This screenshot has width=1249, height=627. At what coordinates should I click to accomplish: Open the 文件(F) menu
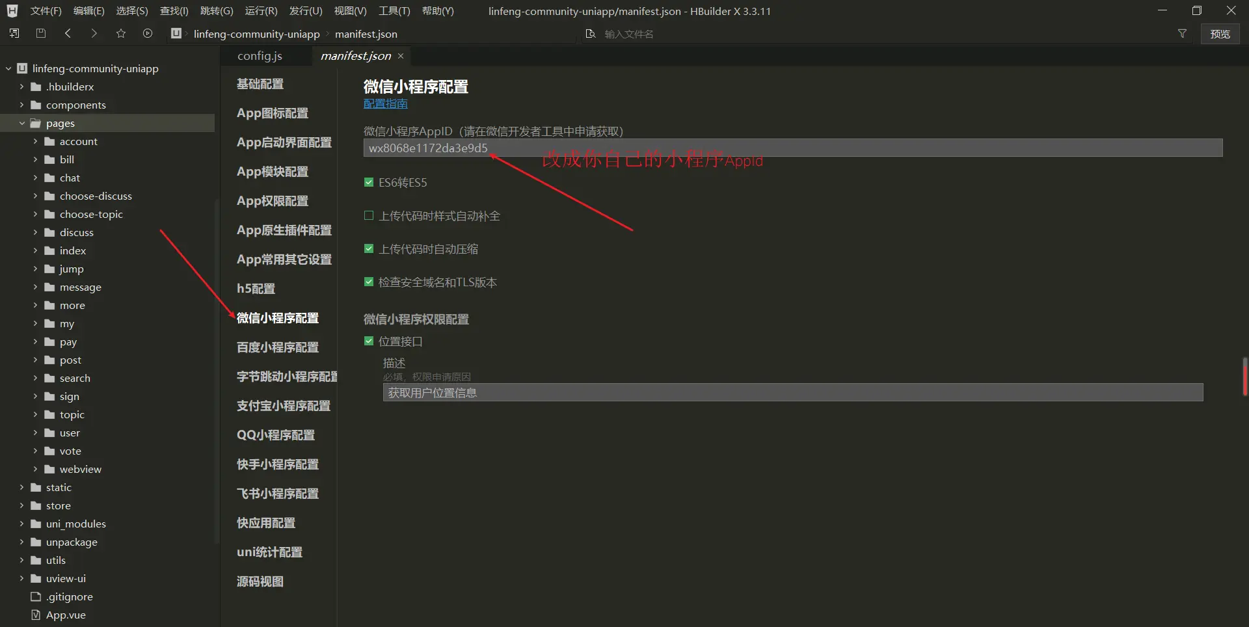tap(46, 11)
